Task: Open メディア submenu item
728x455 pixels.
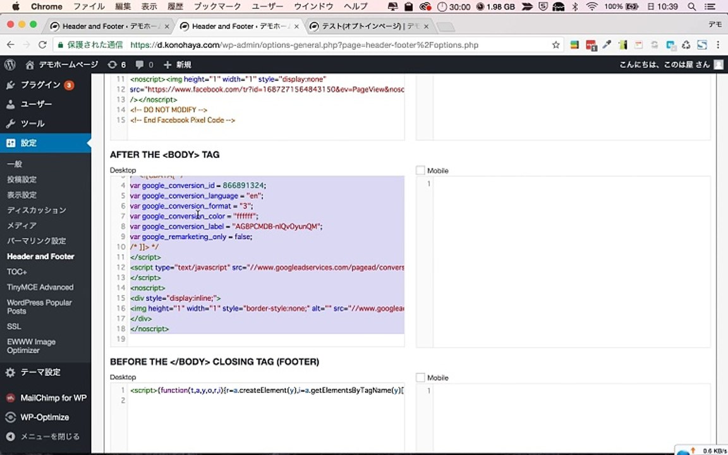Action: 21,225
